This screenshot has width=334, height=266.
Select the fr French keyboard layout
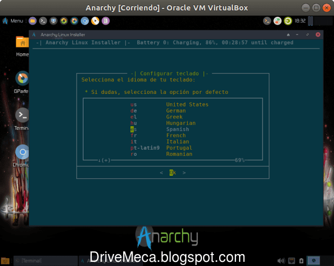(158, 135)
